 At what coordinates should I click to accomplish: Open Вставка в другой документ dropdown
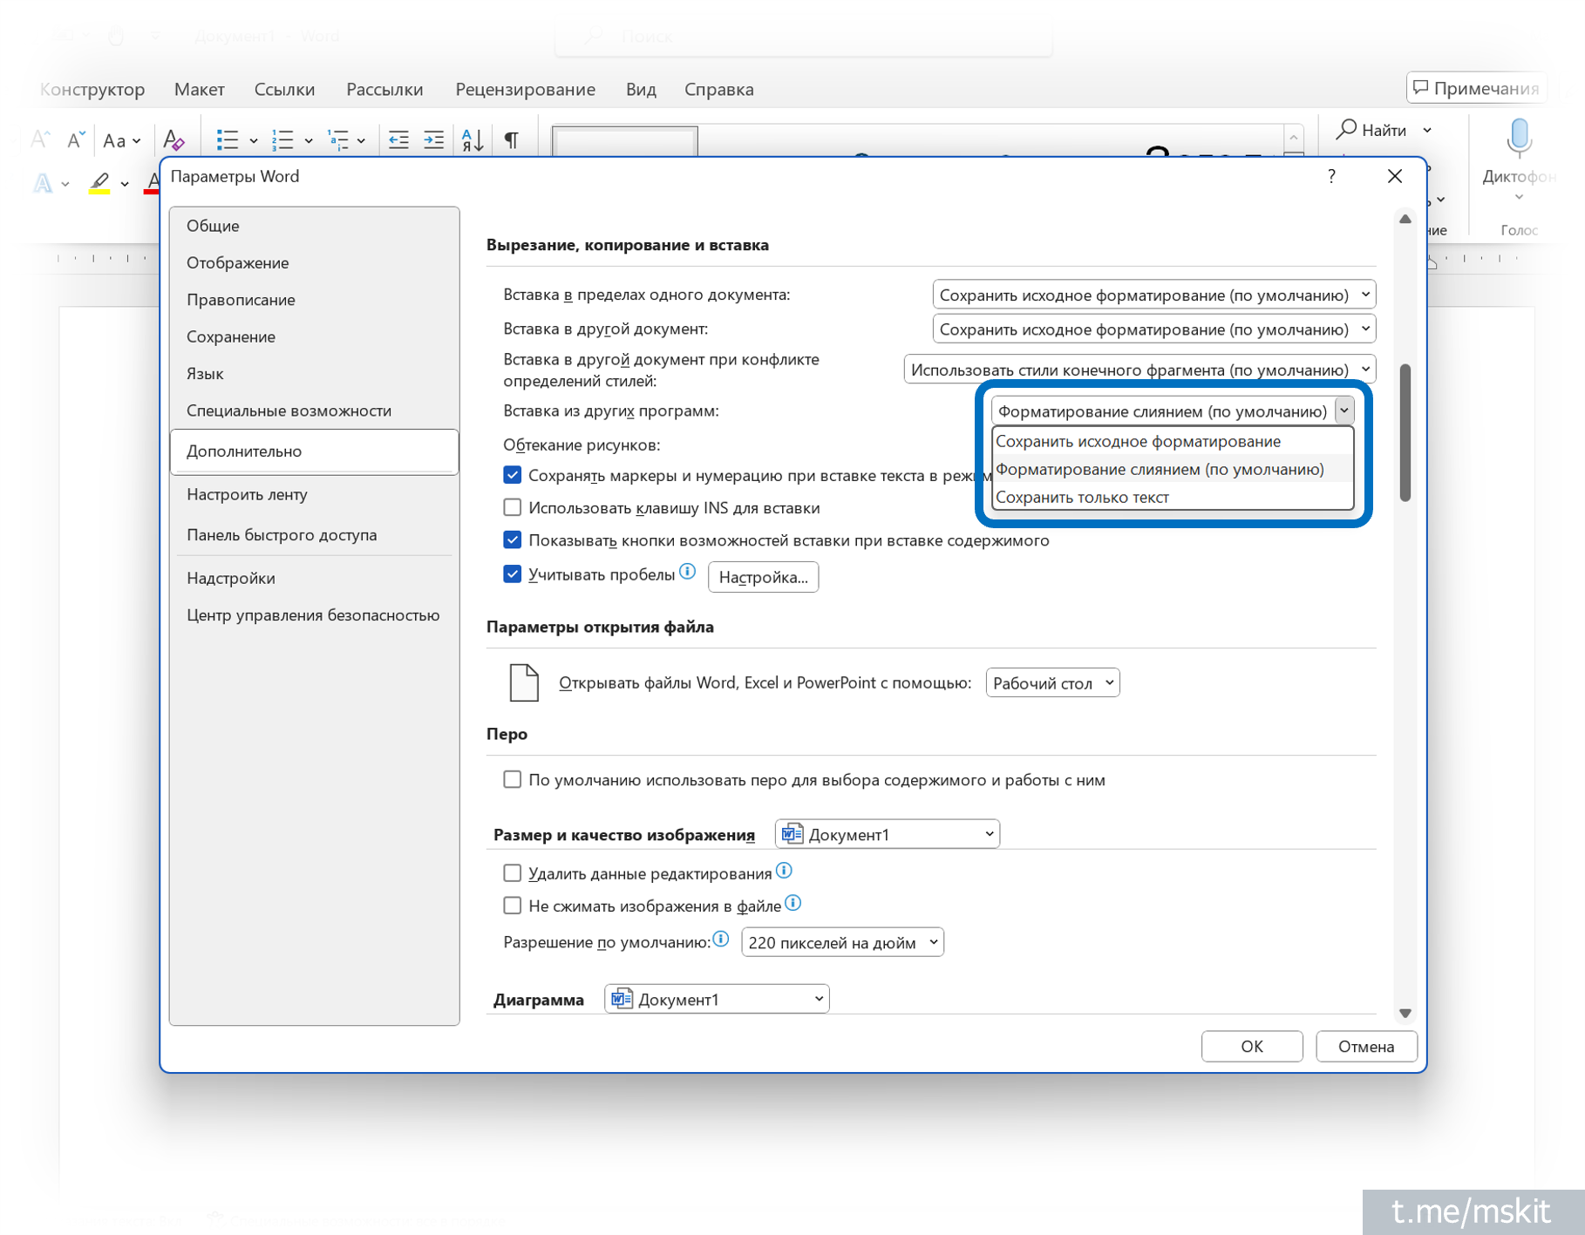1153,329
